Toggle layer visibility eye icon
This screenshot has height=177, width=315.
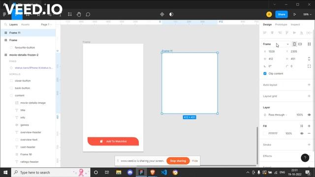point(309,115)
